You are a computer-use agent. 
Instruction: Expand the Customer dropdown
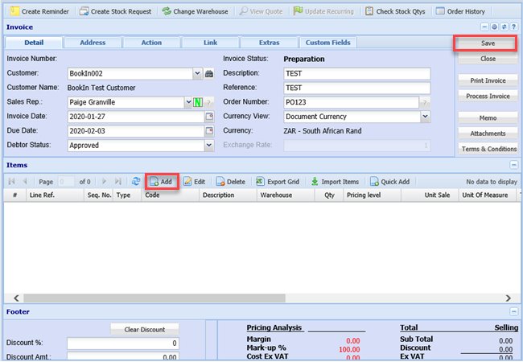click(197, 73)
